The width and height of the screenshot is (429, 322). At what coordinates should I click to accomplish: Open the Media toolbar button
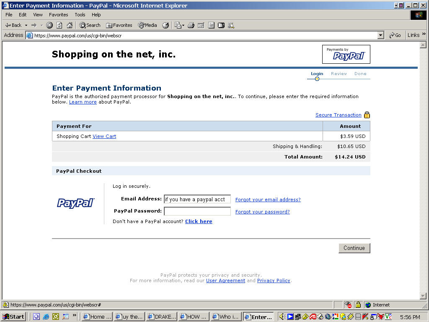(x=147, y=26)
